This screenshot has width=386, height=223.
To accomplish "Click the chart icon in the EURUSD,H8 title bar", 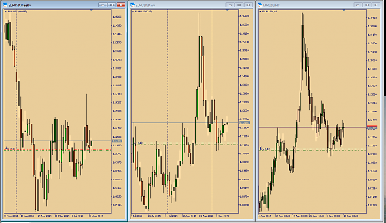I will coord(260,5).
